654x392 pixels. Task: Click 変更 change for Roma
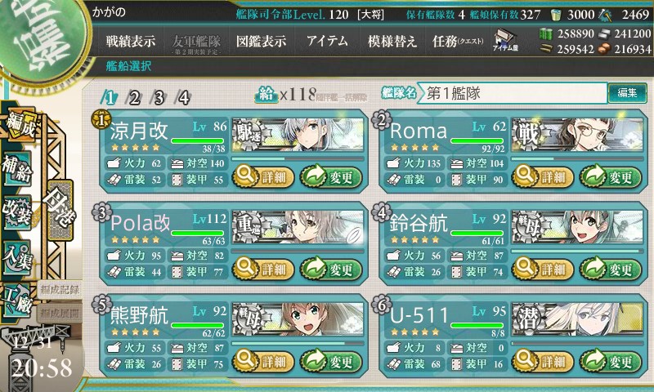[x=611, y=176]
